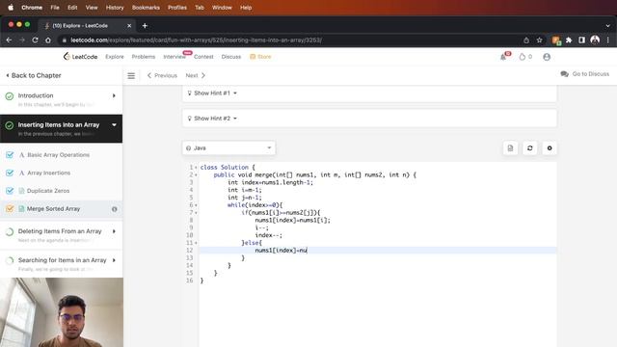The image size is (617, 347).
Task: Open the Discuss nav link
Action: [231, 57]
